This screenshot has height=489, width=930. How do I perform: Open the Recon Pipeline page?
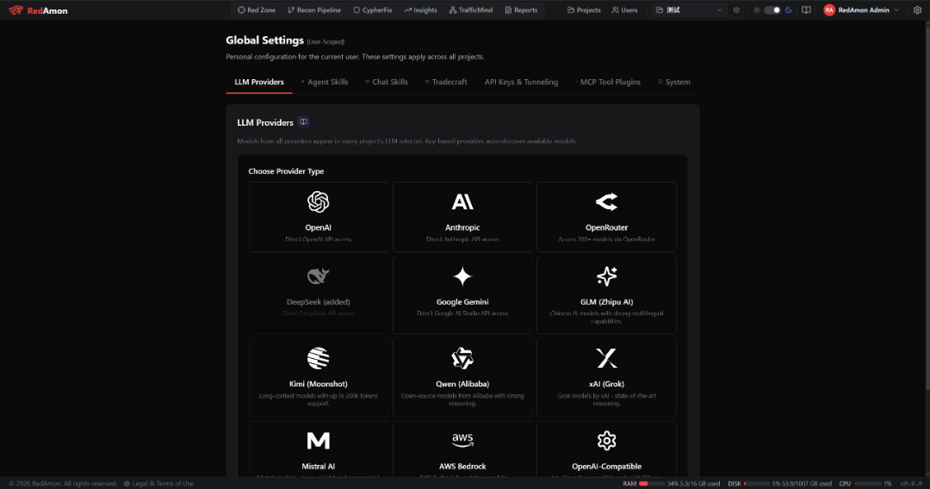[x=313, y=10]
